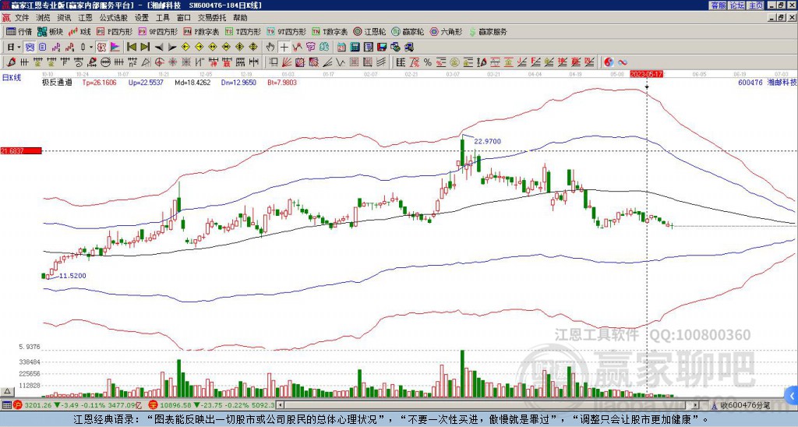This screenshot has height=427, width=798.
Task: Click the Shenzhen index 10896.58 reading
Action: tap(175, 405)
